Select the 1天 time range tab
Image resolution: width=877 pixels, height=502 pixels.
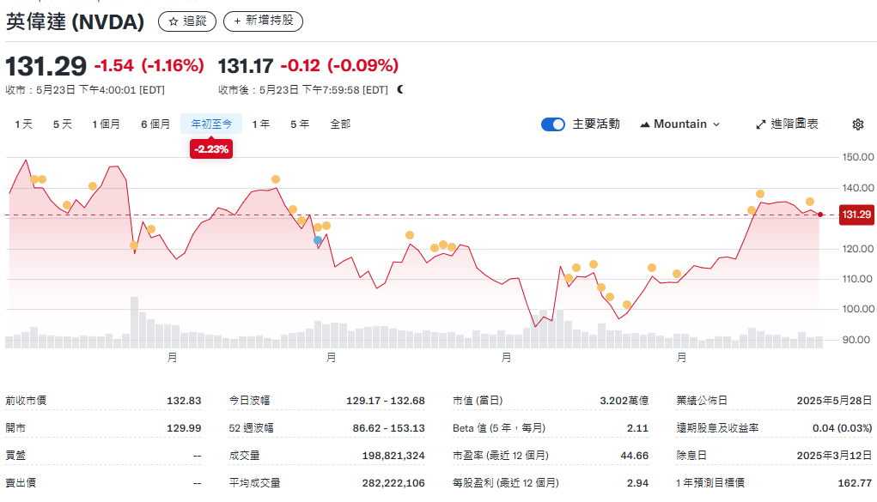23,124
